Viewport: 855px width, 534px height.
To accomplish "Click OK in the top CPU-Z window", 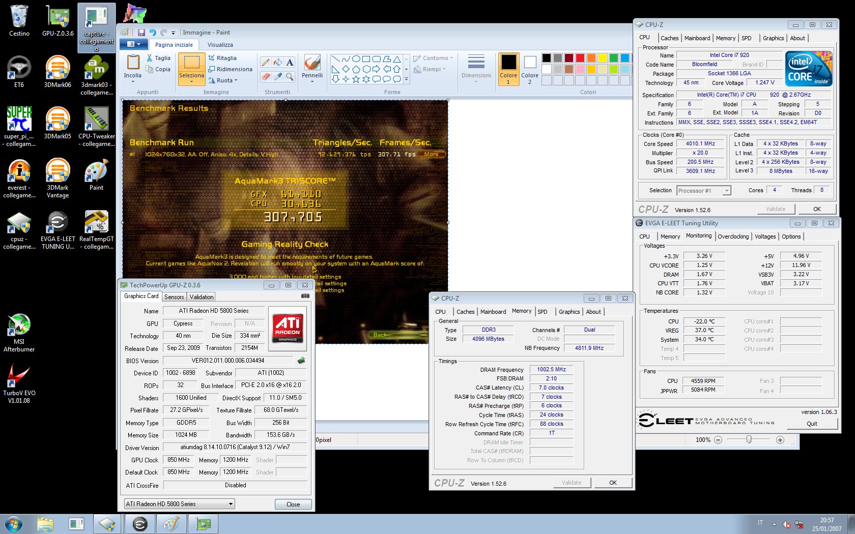I will 817,209.
